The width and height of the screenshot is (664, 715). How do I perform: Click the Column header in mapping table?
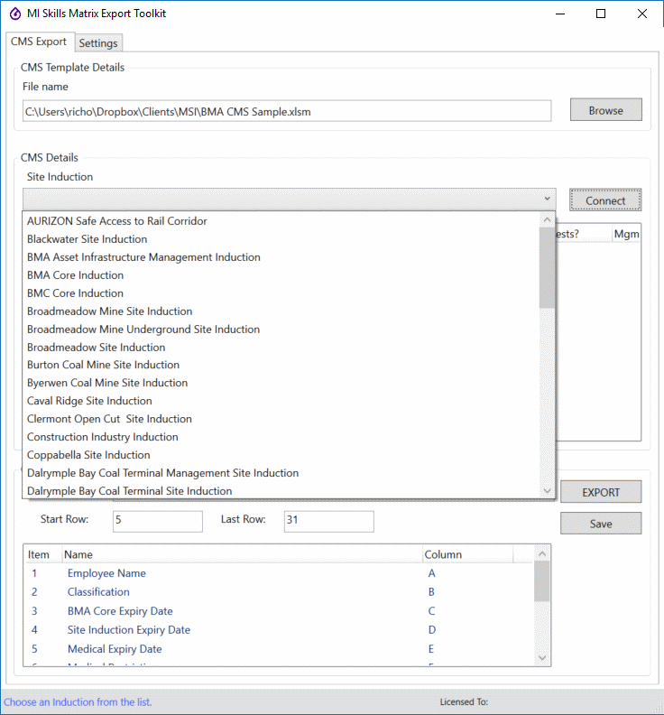tap(467, 554)
